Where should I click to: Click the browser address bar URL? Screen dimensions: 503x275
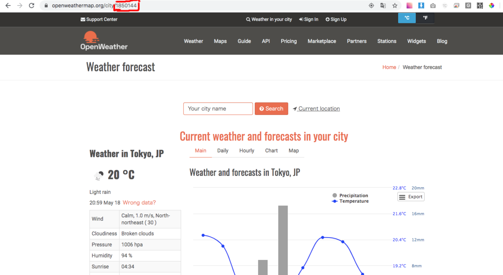(94, 6)
